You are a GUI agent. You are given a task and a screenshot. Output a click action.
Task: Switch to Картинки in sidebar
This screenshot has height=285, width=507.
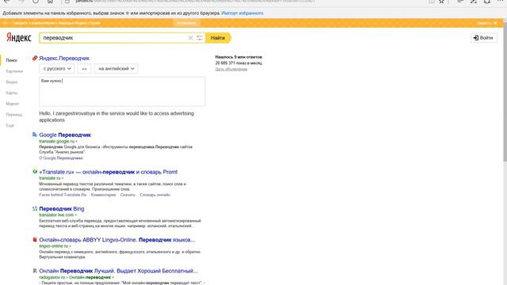tap(14, 71)
